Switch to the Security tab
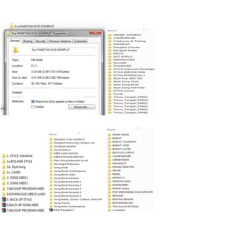 click(40, 41)
